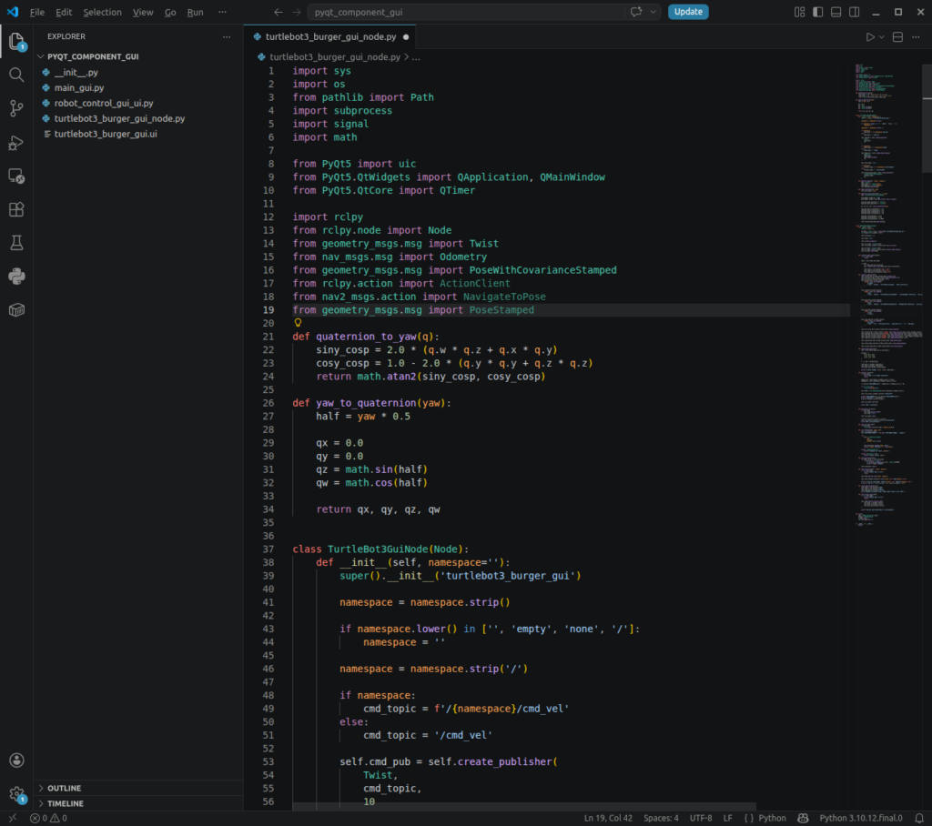Click the horizontal scrollbar of the editor
This screenshot has width=932, height=826.
pyautogui.click(x=524, y=807)
